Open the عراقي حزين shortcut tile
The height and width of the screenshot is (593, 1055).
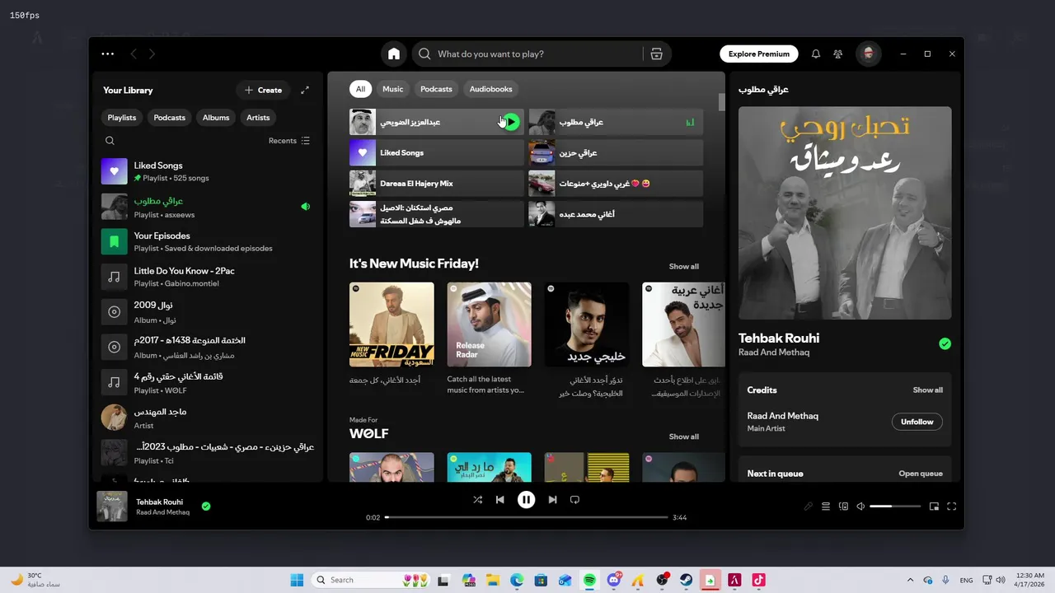click(616, 152)
